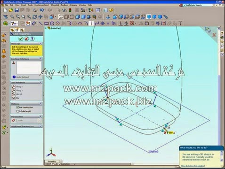
Task: Expand the Bottle-Part2 flyout tree
Action: [46, 28]
